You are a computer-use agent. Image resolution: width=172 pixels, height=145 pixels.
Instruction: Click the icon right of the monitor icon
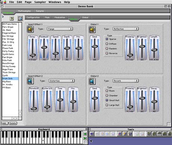coord(154,134)
